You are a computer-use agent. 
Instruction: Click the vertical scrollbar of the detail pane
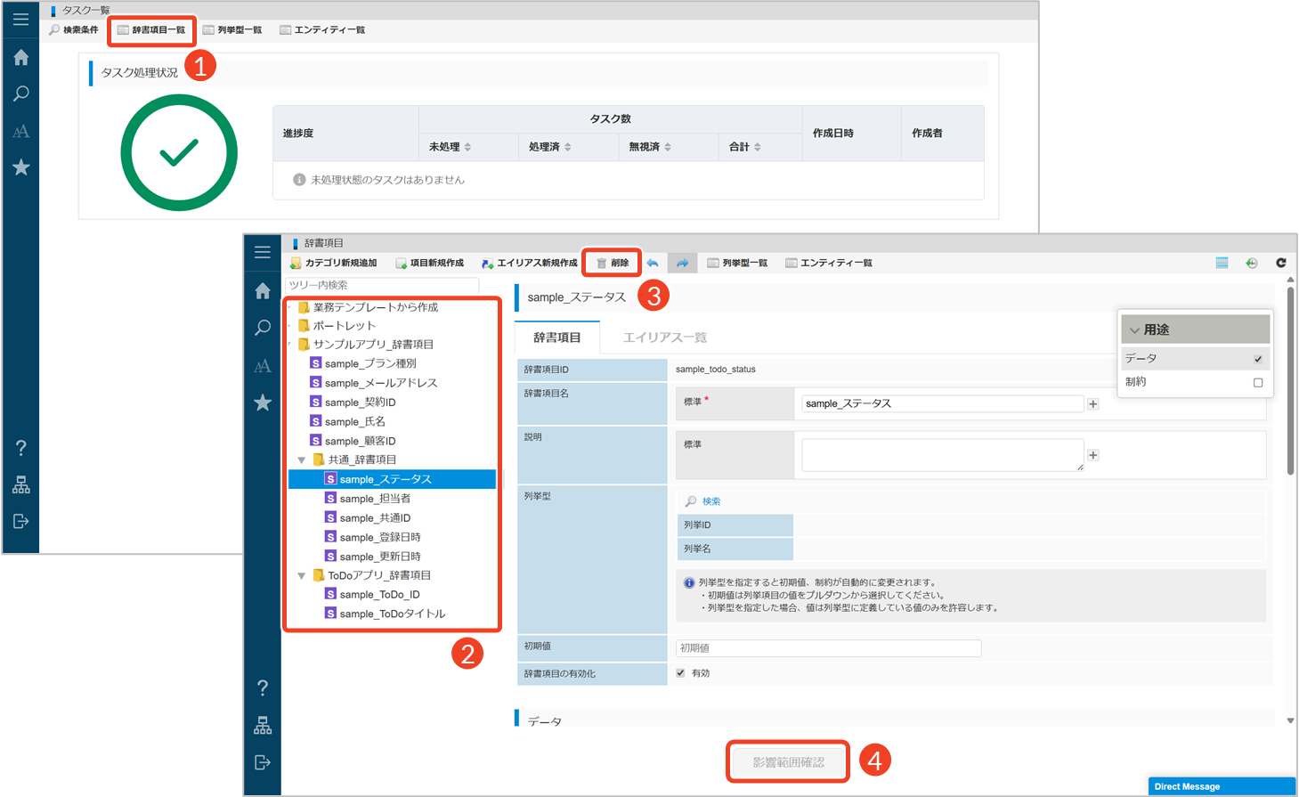(x=1290, y=383)
